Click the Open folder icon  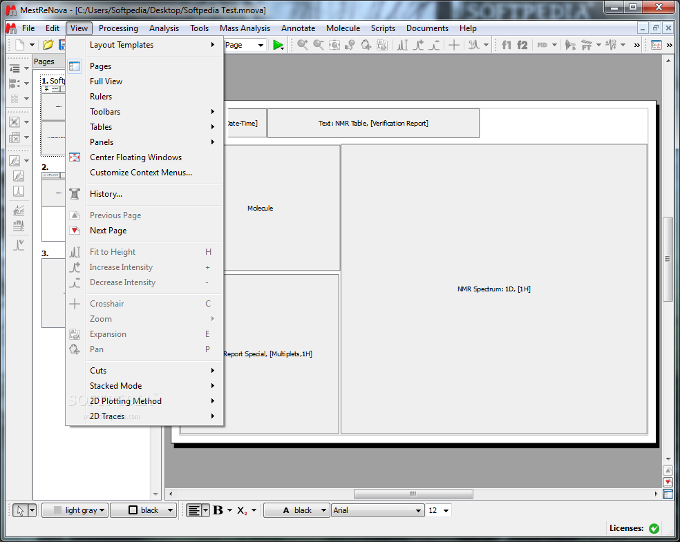[x=48, y=45]
